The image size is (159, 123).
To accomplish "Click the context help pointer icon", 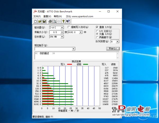I will (x=68, y=21).
